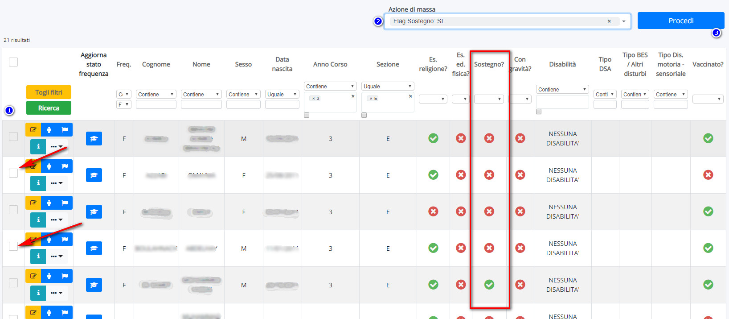
Task: Click the Disabilità column header
Action: 562,64
